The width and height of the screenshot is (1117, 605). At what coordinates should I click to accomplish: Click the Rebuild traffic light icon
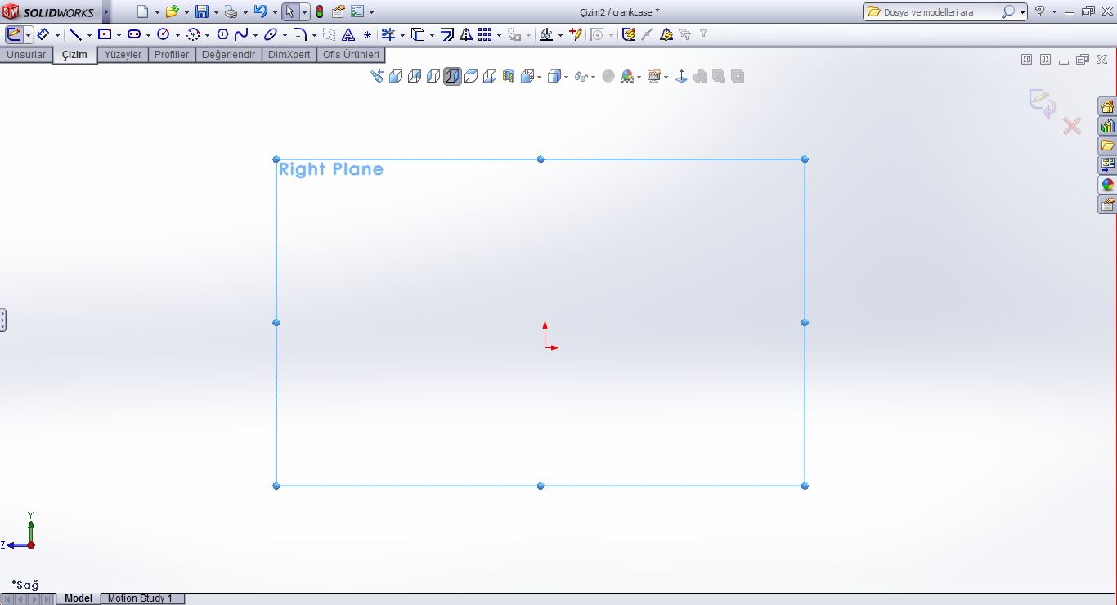(319, 11)
